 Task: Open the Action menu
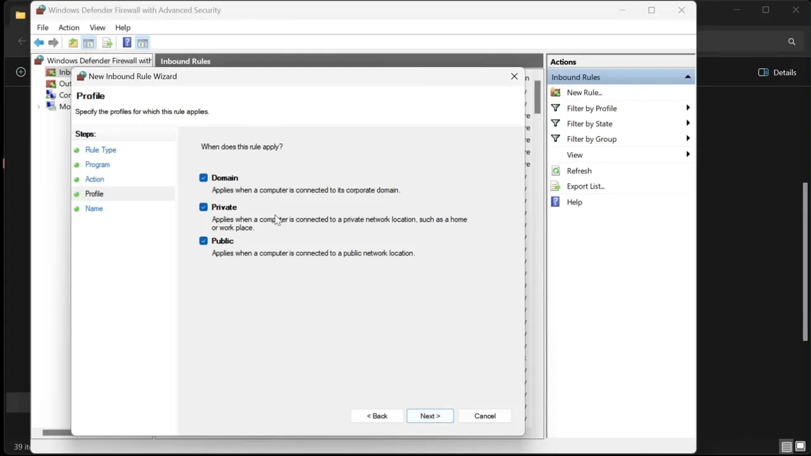[x=69, y=28]
